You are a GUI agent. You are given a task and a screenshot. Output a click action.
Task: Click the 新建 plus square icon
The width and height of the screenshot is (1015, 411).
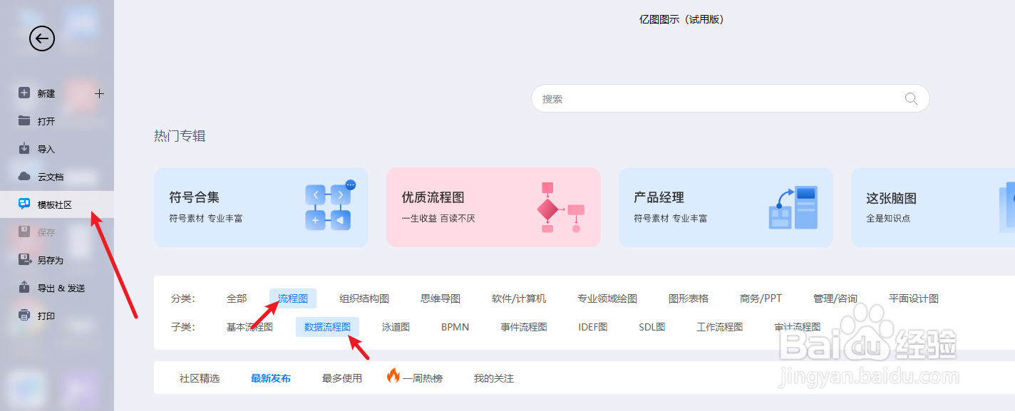pyautogui.click(x=24, y=93)
